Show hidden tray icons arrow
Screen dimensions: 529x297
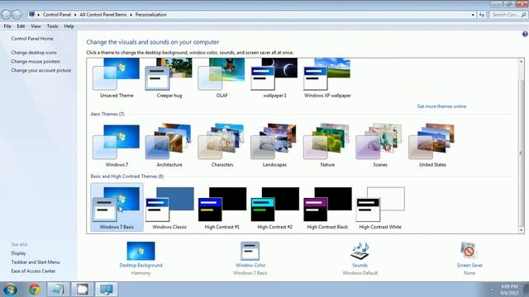pos(492,290)
